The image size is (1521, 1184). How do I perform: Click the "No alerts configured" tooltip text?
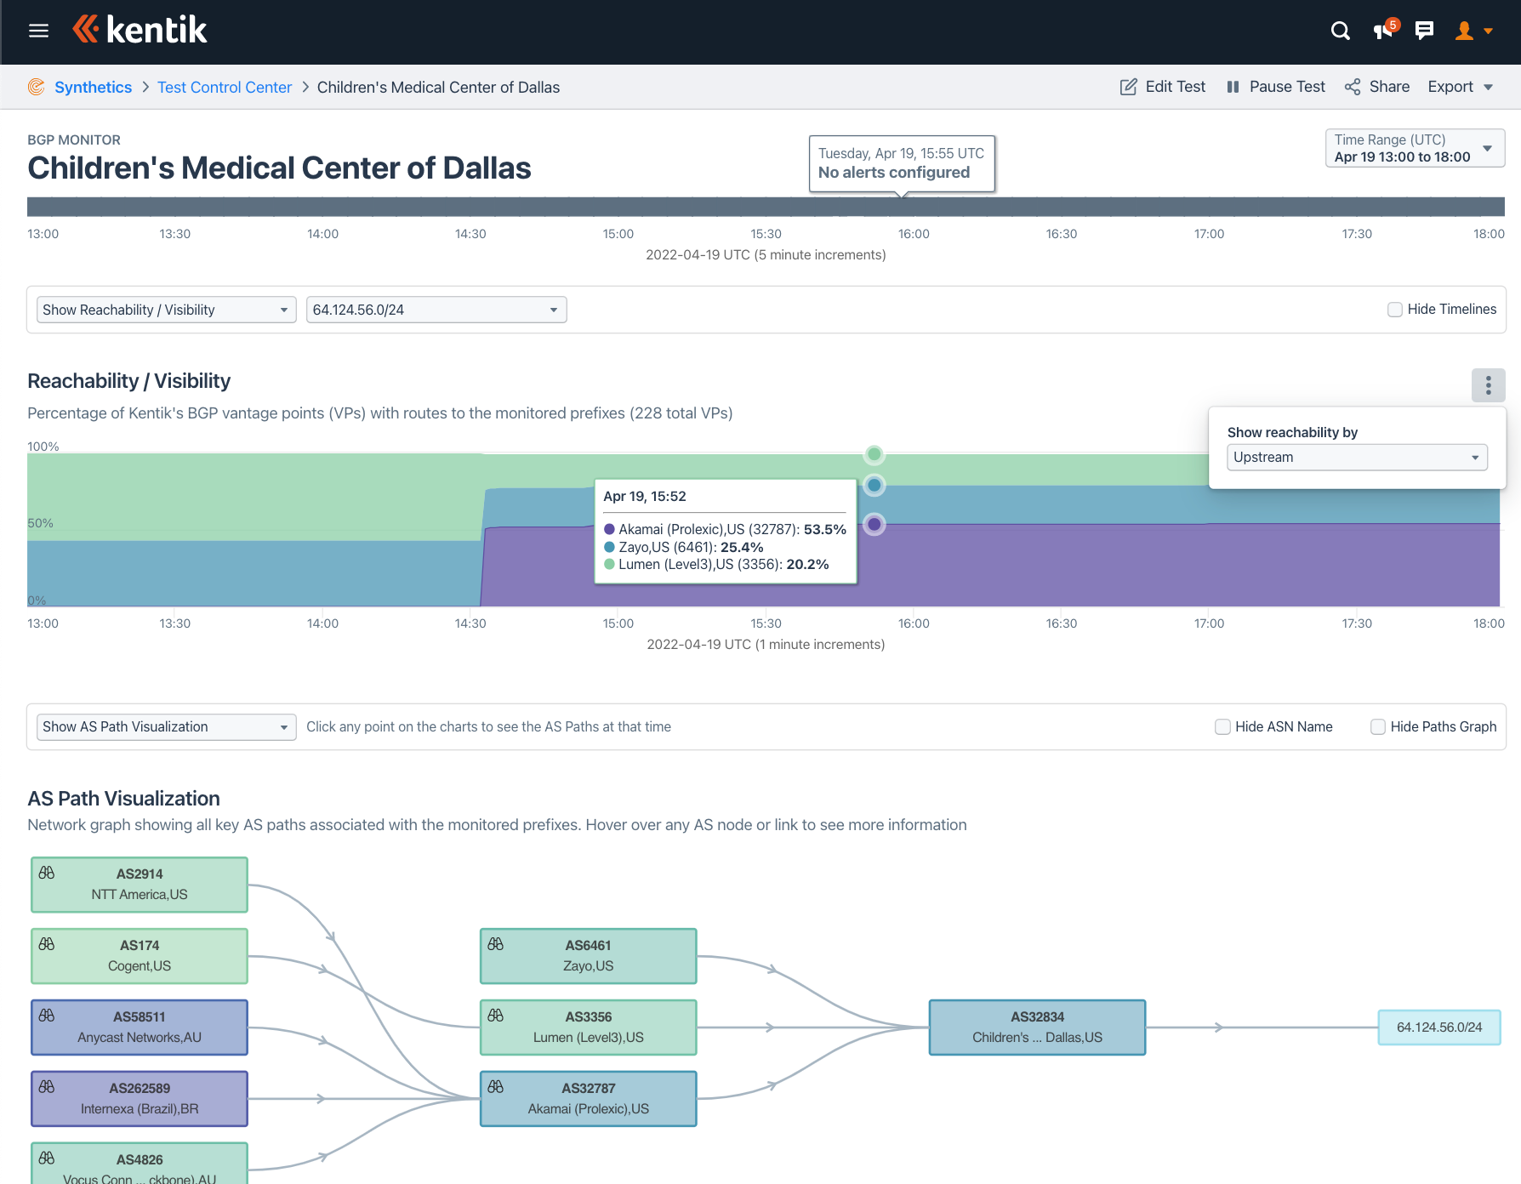(x=894, y=173)
